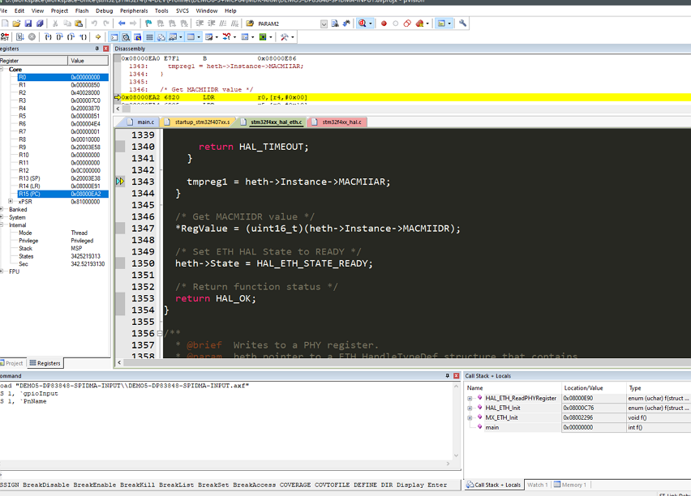Open a file with the Open toolbar icon

(16, 24)
